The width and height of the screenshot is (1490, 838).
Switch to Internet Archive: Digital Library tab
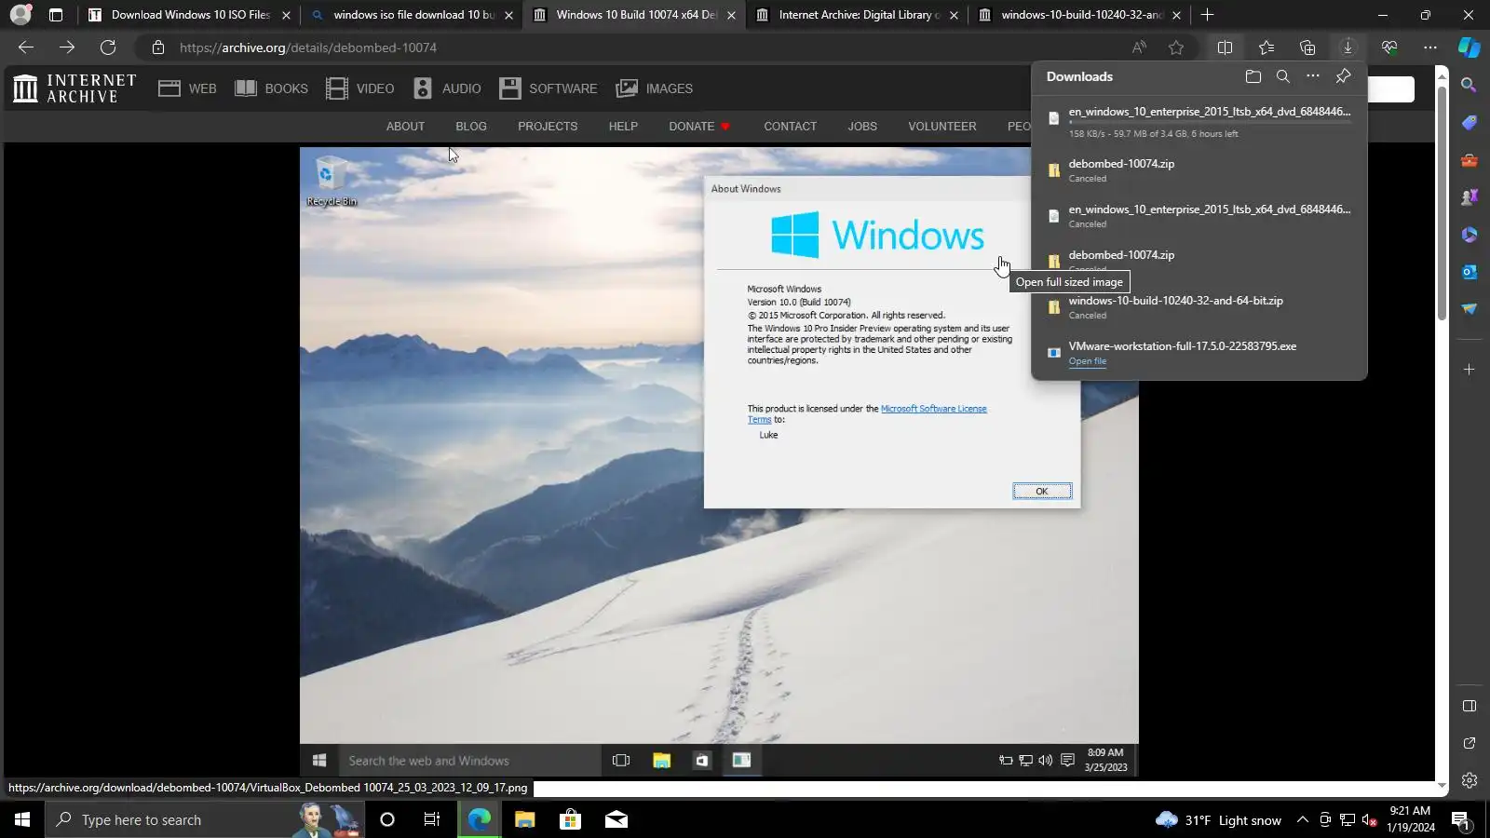click(858, 15)
